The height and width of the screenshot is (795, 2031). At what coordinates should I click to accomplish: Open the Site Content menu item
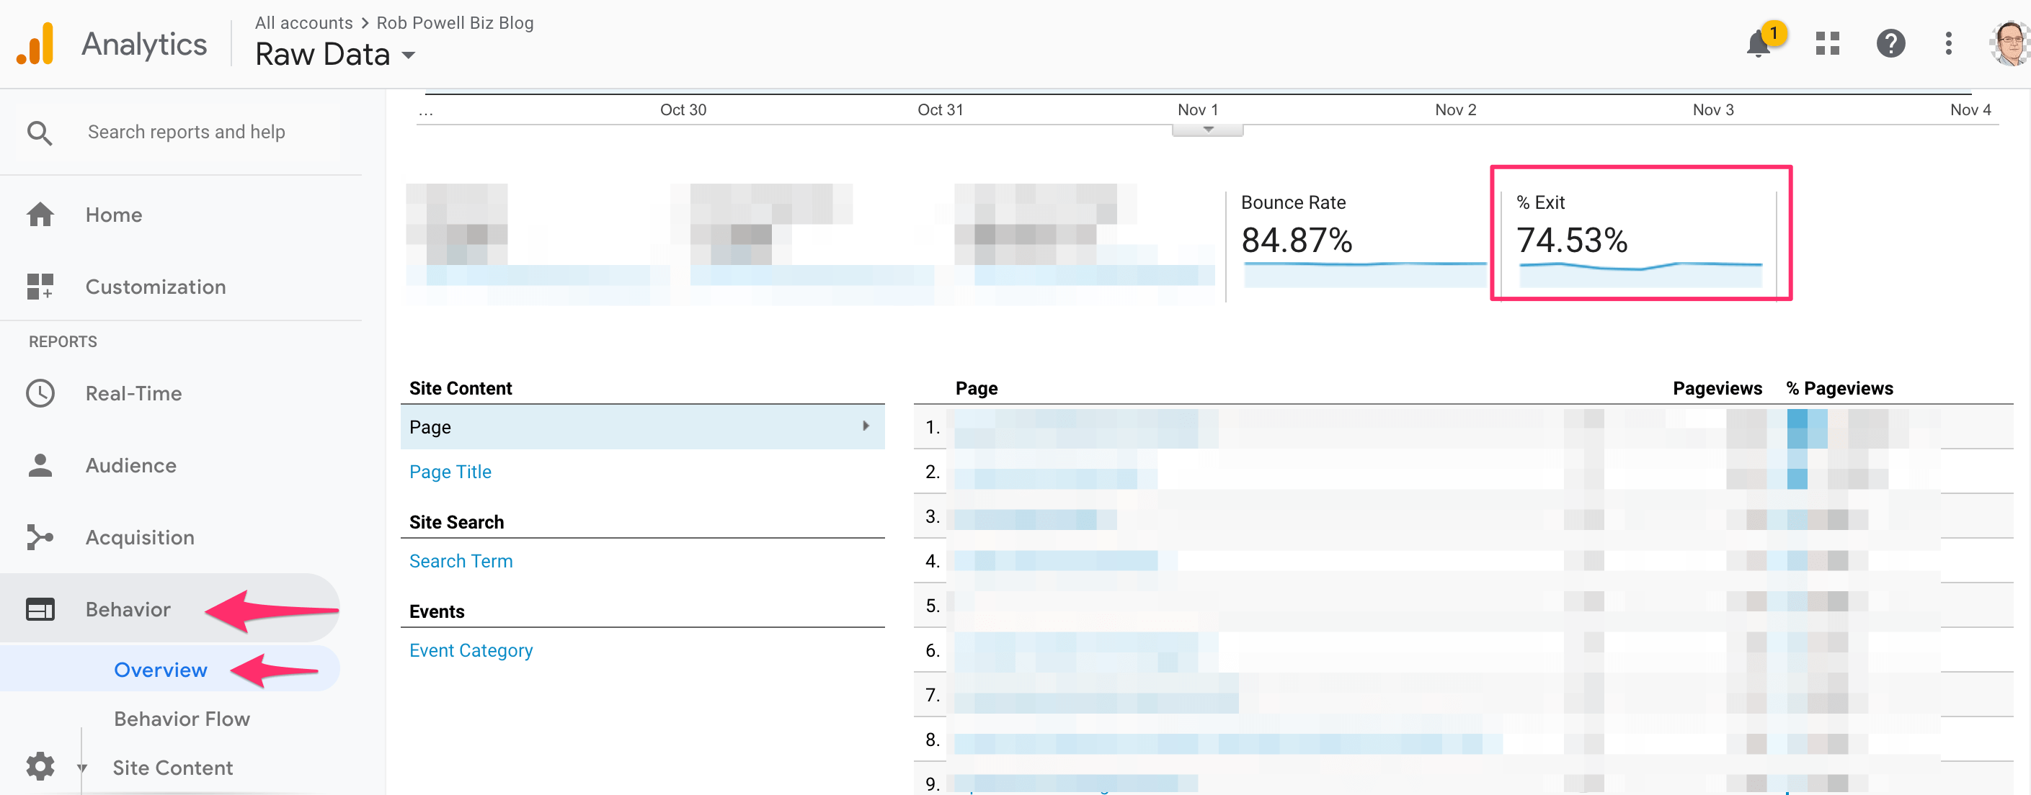click(173, 768)
